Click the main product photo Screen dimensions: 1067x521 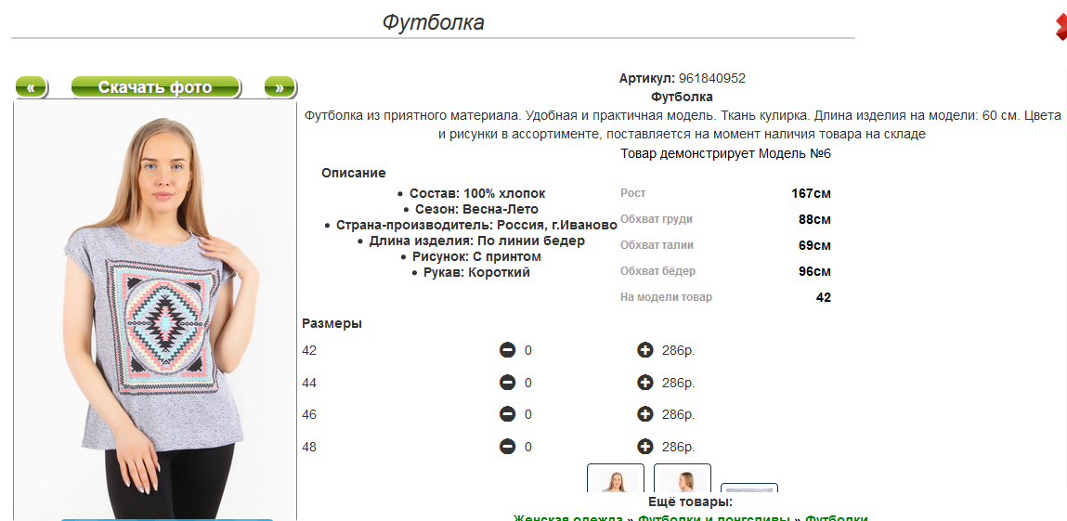(x=155, y=310)
